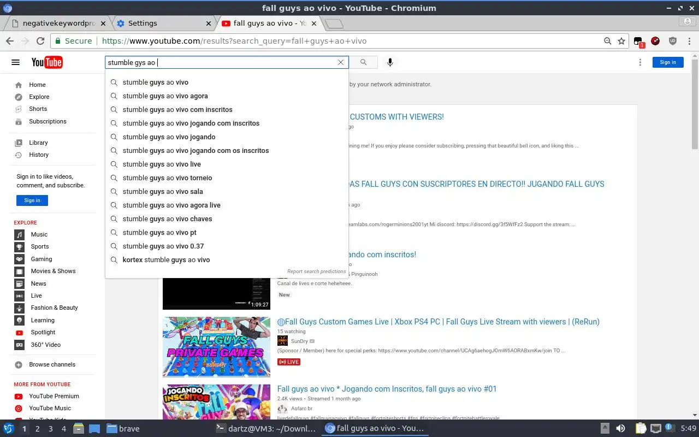Open Jogando Inscritos video thumbnail
Screen dimensions: 699x437
tap(216, 402)
